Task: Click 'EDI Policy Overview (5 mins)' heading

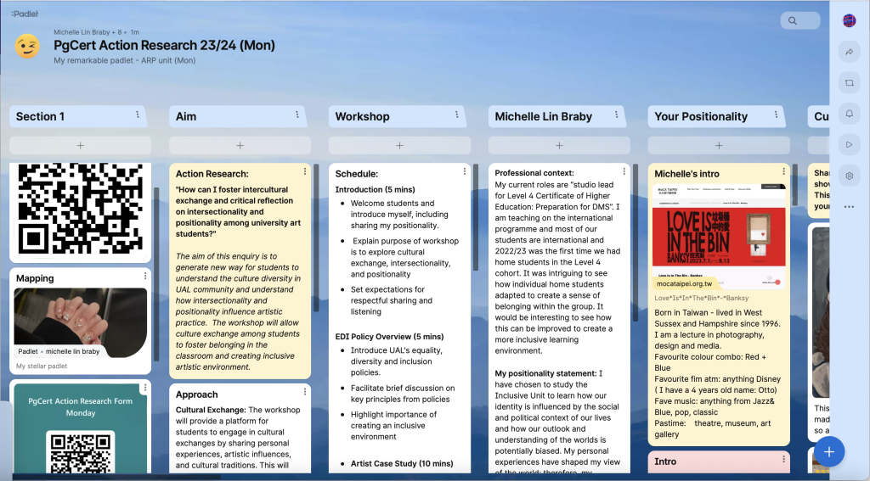Action: [x=389, y=337]
